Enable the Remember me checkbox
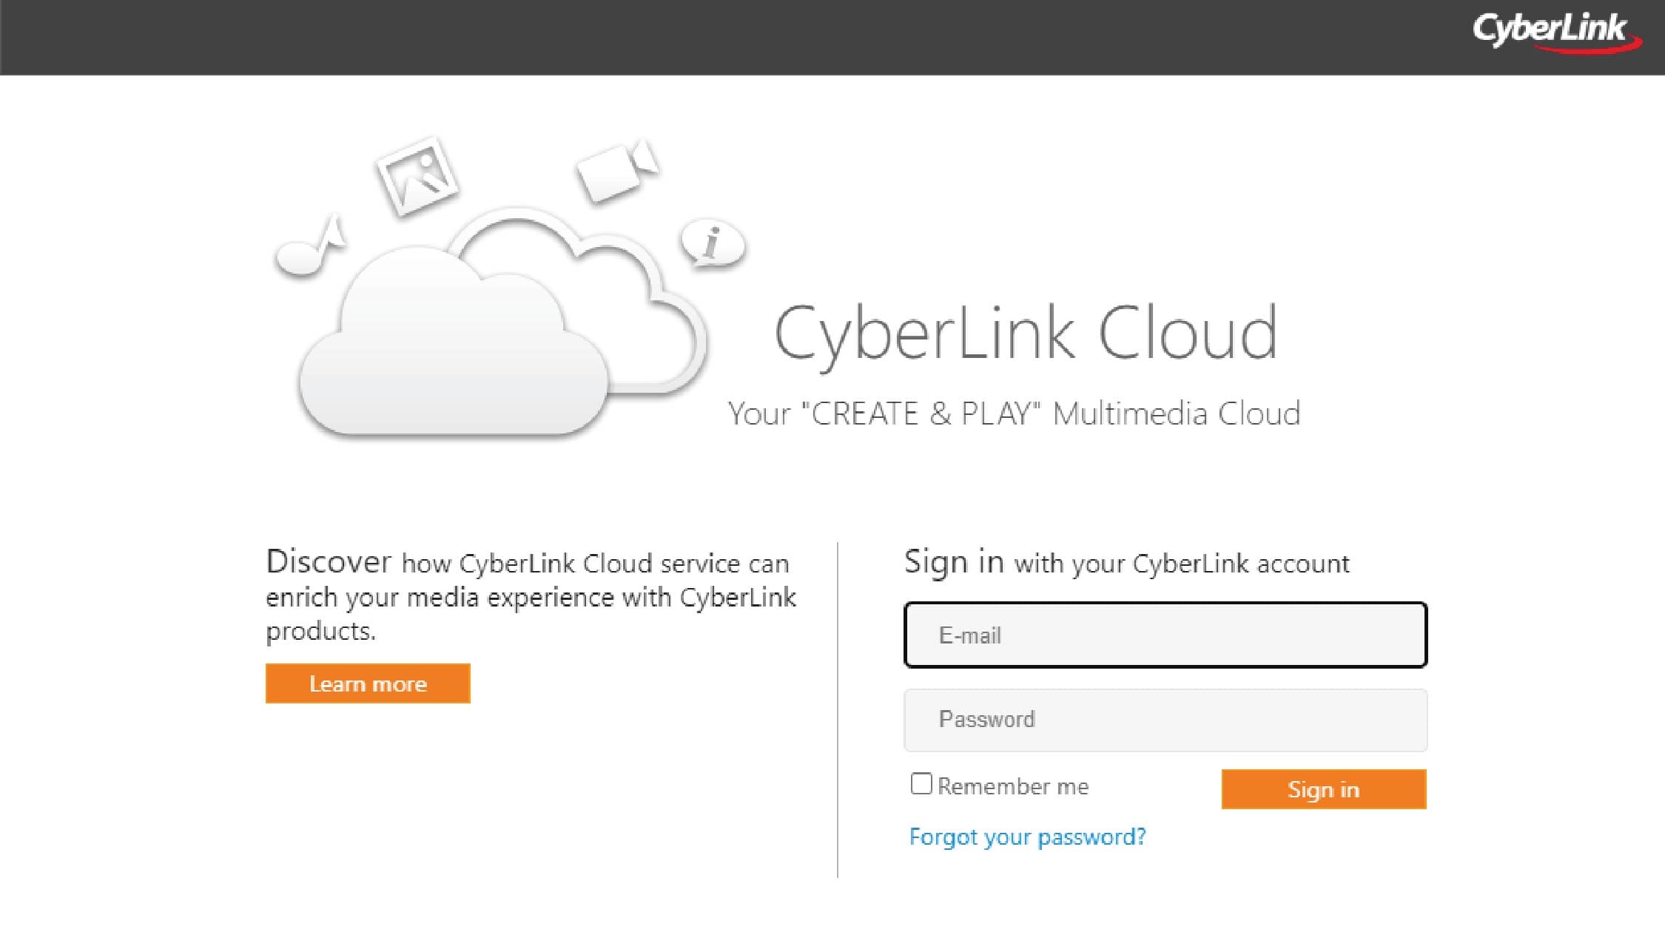 pos(921,783)
